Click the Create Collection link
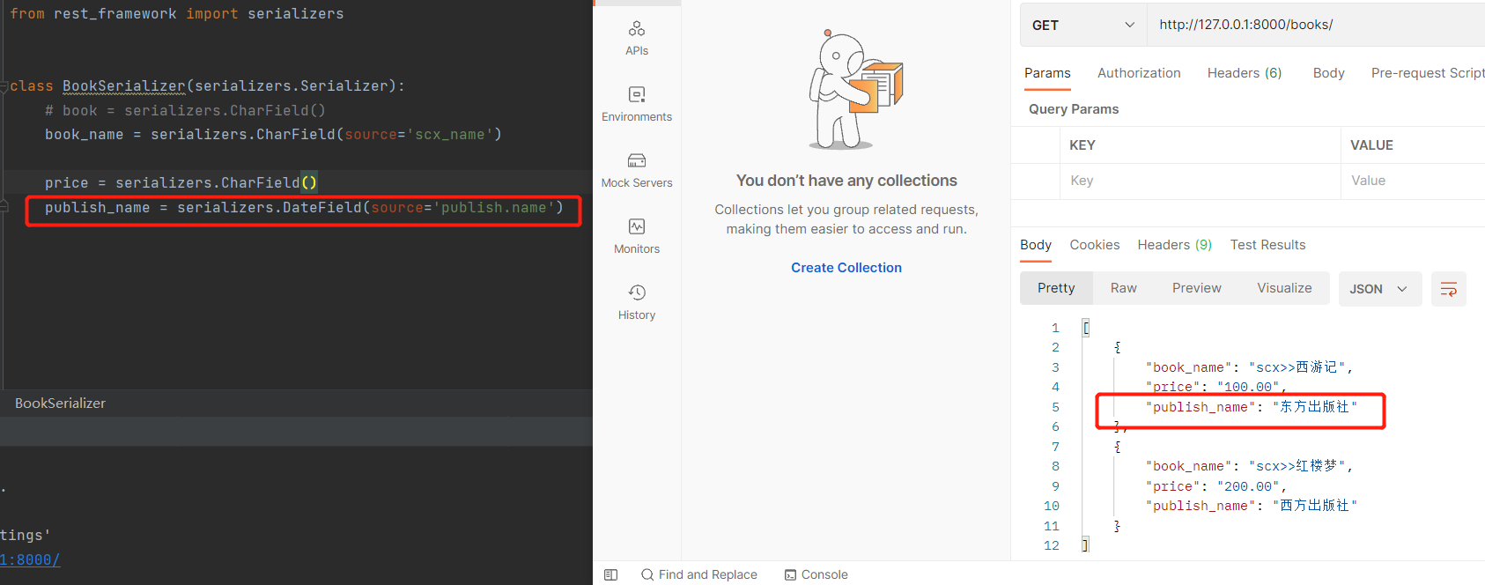The image size is (1485, 585). coord(846,268)
